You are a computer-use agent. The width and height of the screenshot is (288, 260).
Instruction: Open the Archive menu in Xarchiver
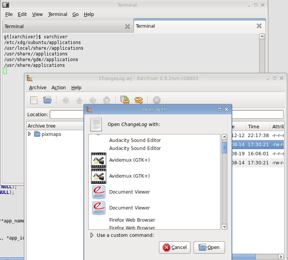[x=38, y=88]
